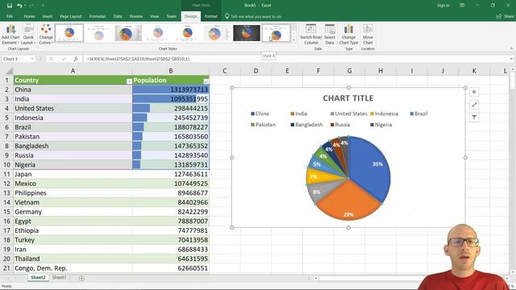The image size is (516, 290).
Task: Click the new sheet plus button
Action: point(81,278)
